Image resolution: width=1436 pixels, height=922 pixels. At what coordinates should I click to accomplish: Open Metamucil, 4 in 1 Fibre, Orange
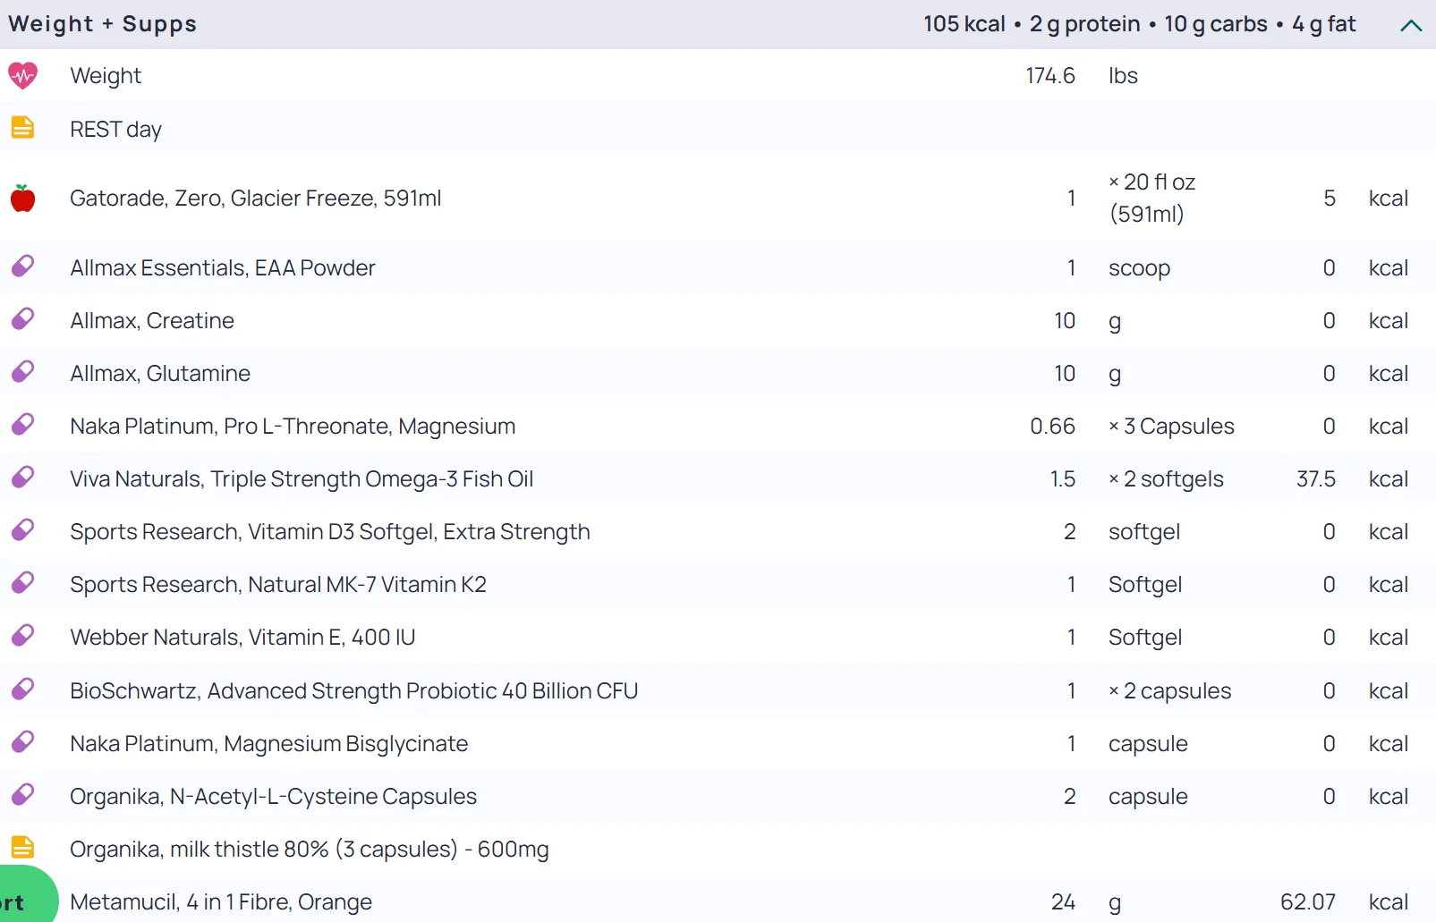point(221,902)
